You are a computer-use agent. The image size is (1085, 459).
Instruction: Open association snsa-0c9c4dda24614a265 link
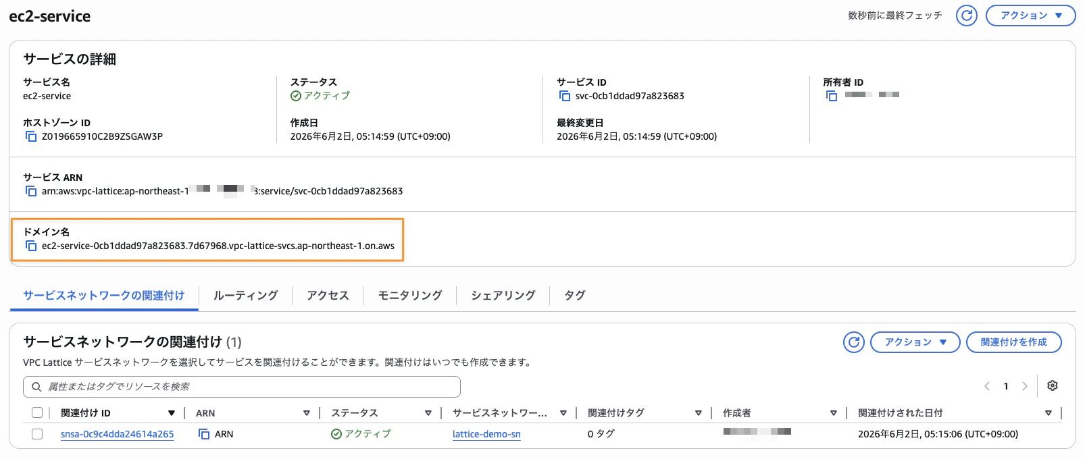click(118, 434)
